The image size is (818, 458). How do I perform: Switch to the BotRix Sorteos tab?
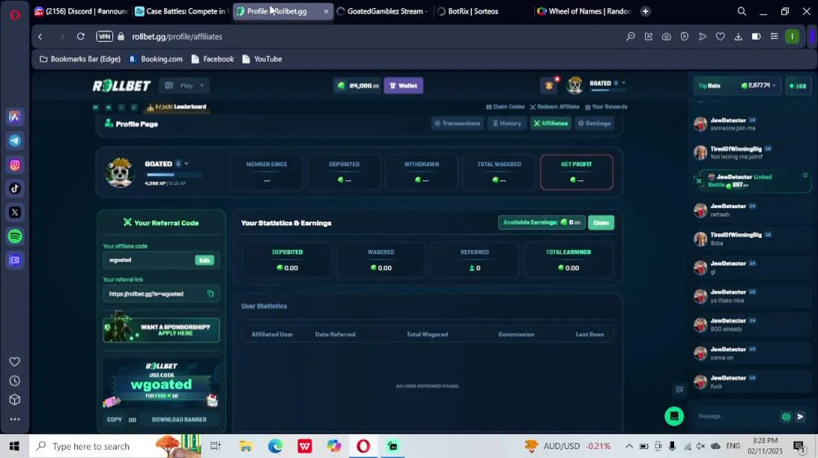pyautogui.click(x=482, y=11)
